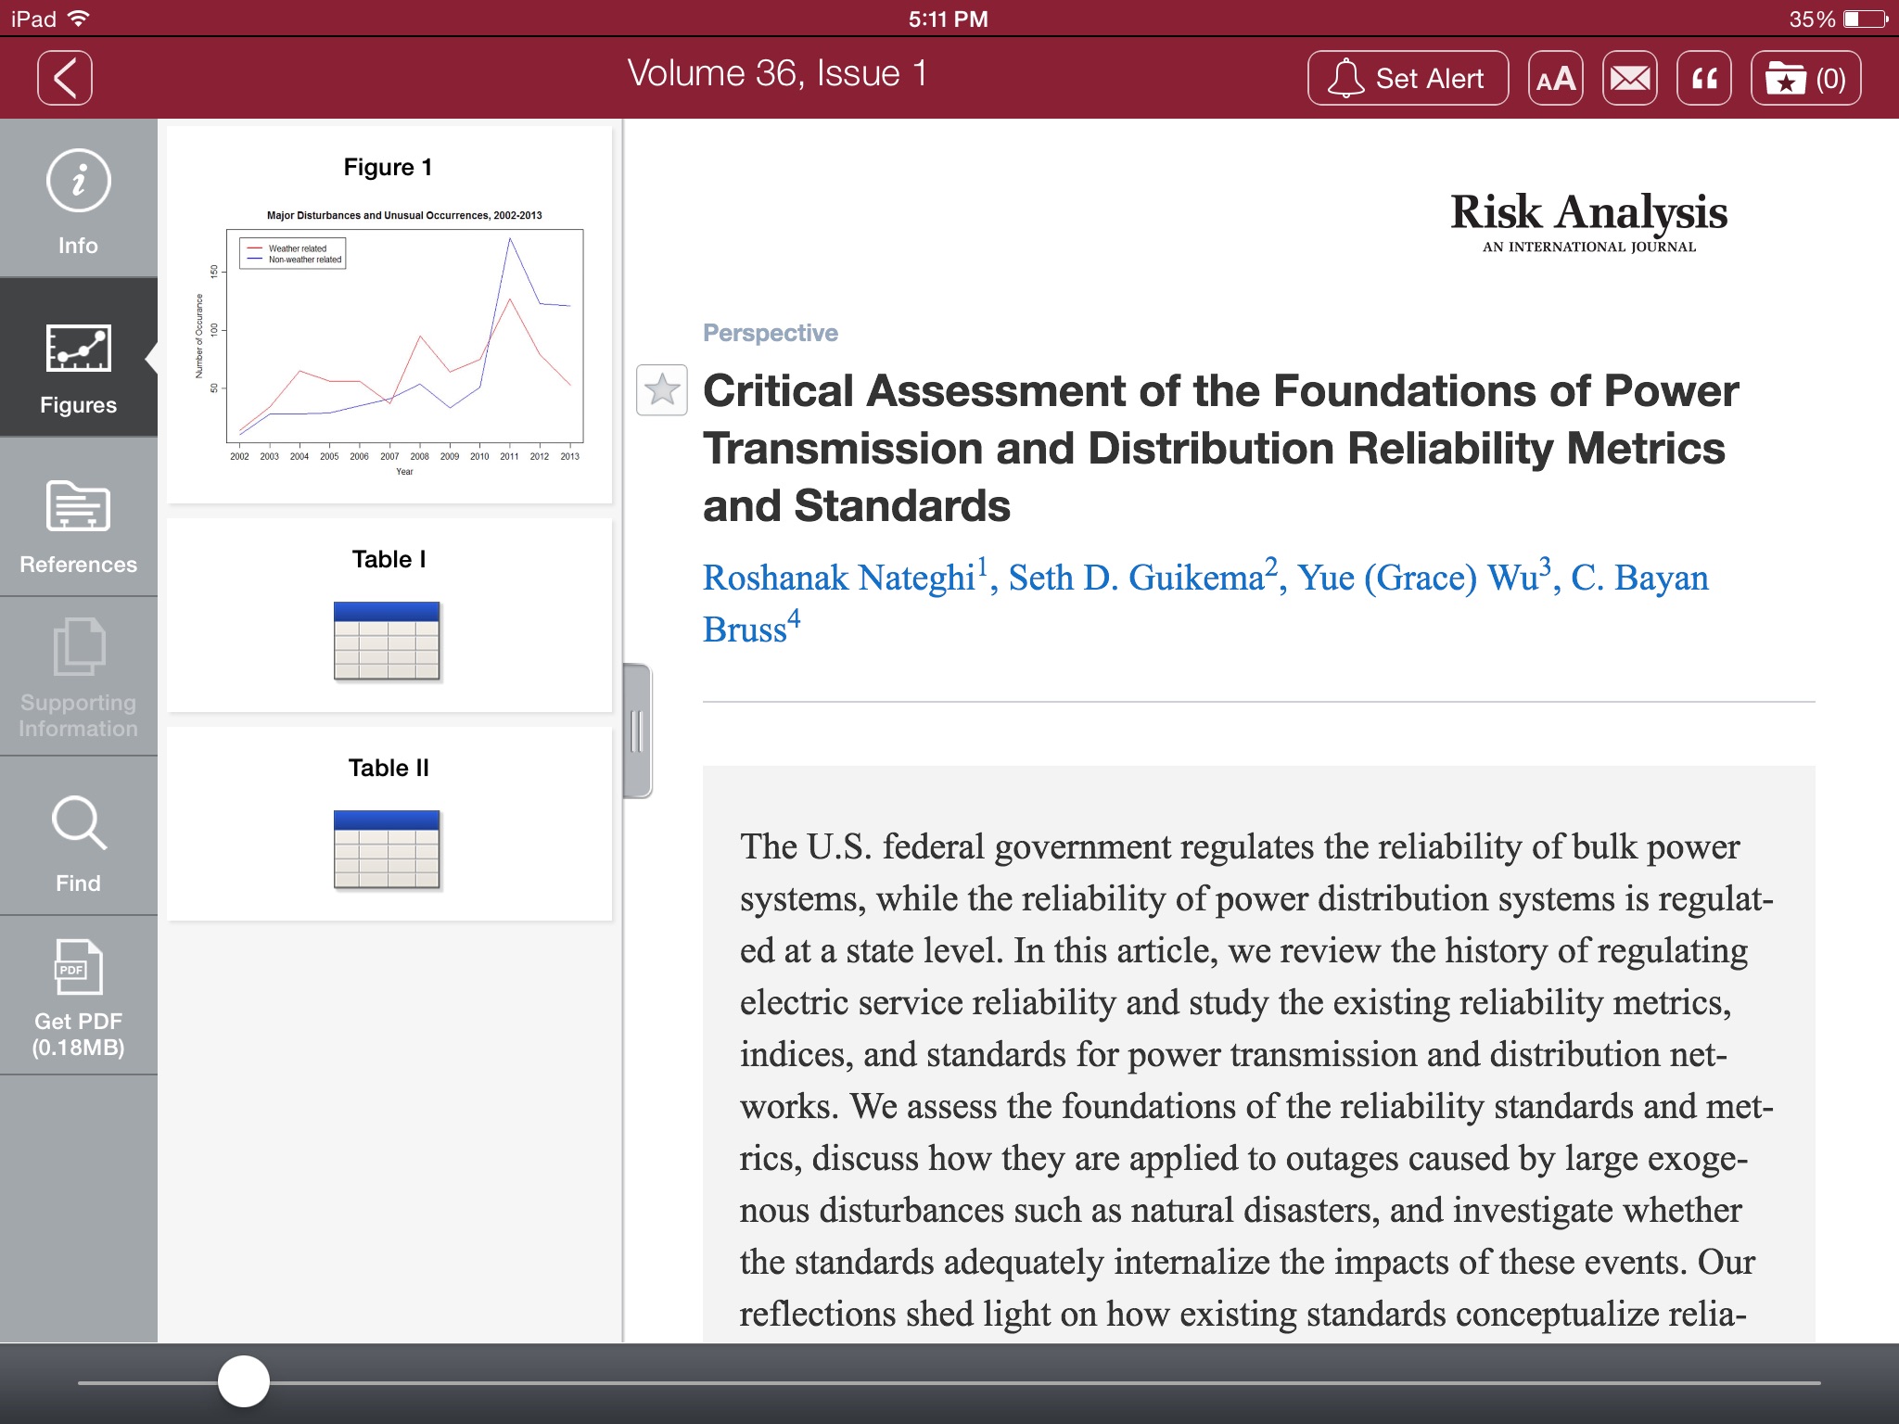
Task: Open the saved favorites folder (0)
Action: coord(1804,78)
